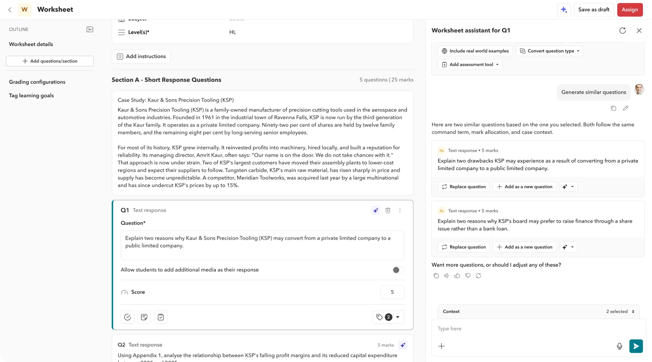Open Worksheet details in the outline

(31, 44)
